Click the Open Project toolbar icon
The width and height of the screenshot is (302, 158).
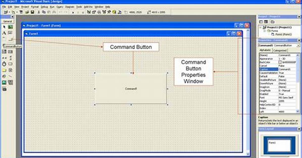coord(27,12)
